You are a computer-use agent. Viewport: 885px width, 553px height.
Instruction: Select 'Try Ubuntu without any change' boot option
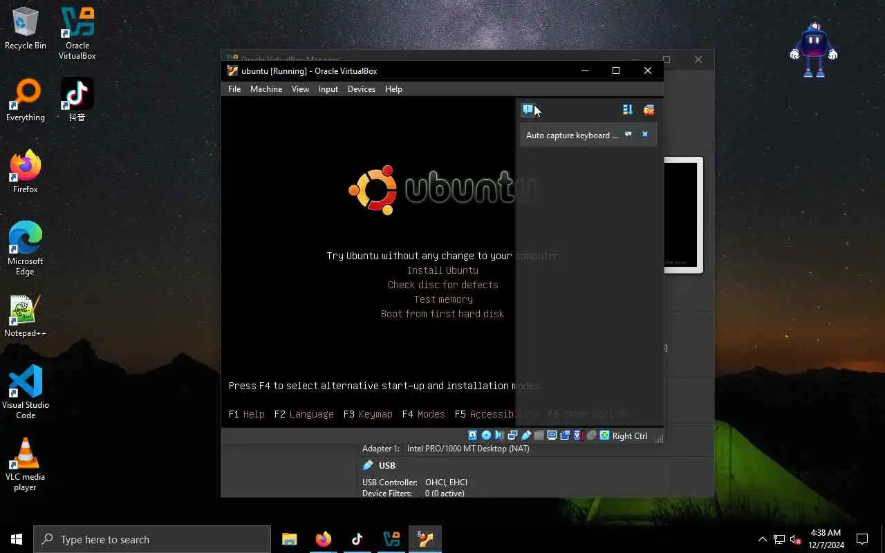[442, 256]
